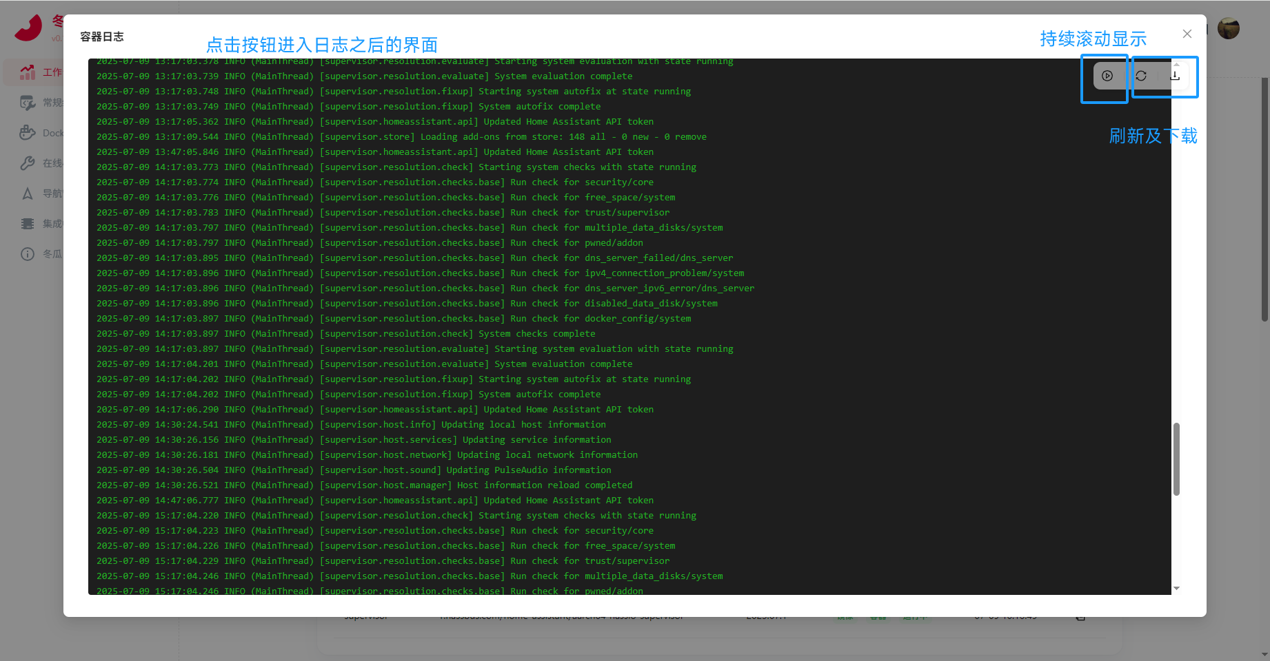Click log line 'Run check for disabled_data_disk/system'
The image size is (1270, 661).
(x=407, y=304)
